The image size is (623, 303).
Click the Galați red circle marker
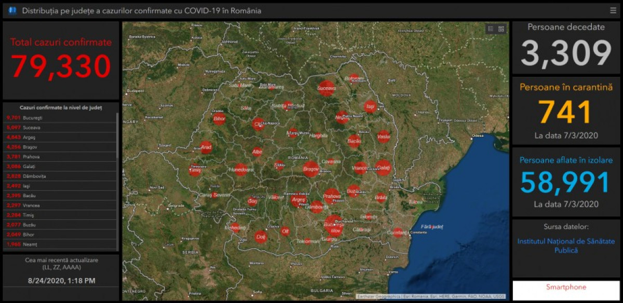(x=383, y=168)
